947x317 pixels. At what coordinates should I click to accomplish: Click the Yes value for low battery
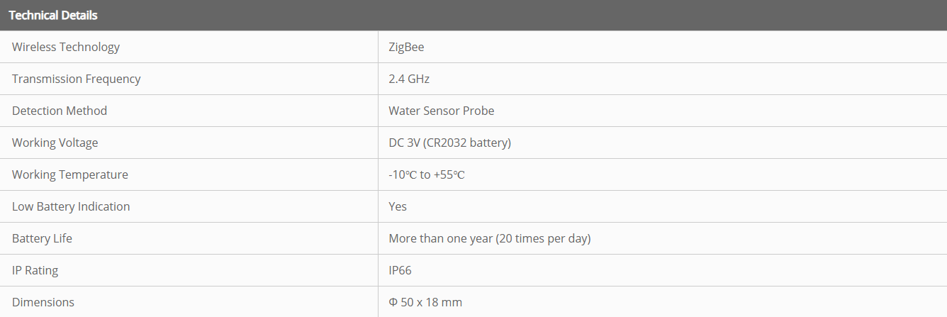tap(398, 206)
